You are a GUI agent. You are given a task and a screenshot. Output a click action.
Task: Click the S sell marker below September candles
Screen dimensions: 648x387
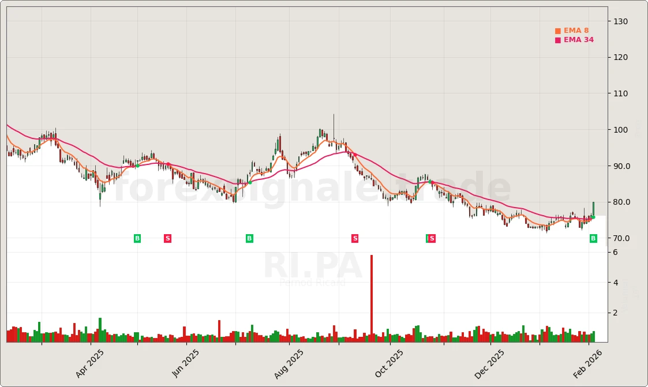click(x=355, y=238)
